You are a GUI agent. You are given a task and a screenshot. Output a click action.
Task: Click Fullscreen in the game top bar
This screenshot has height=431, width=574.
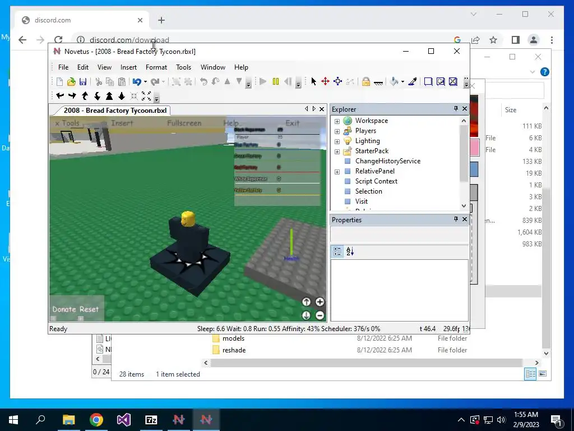(x=184, y=123)
